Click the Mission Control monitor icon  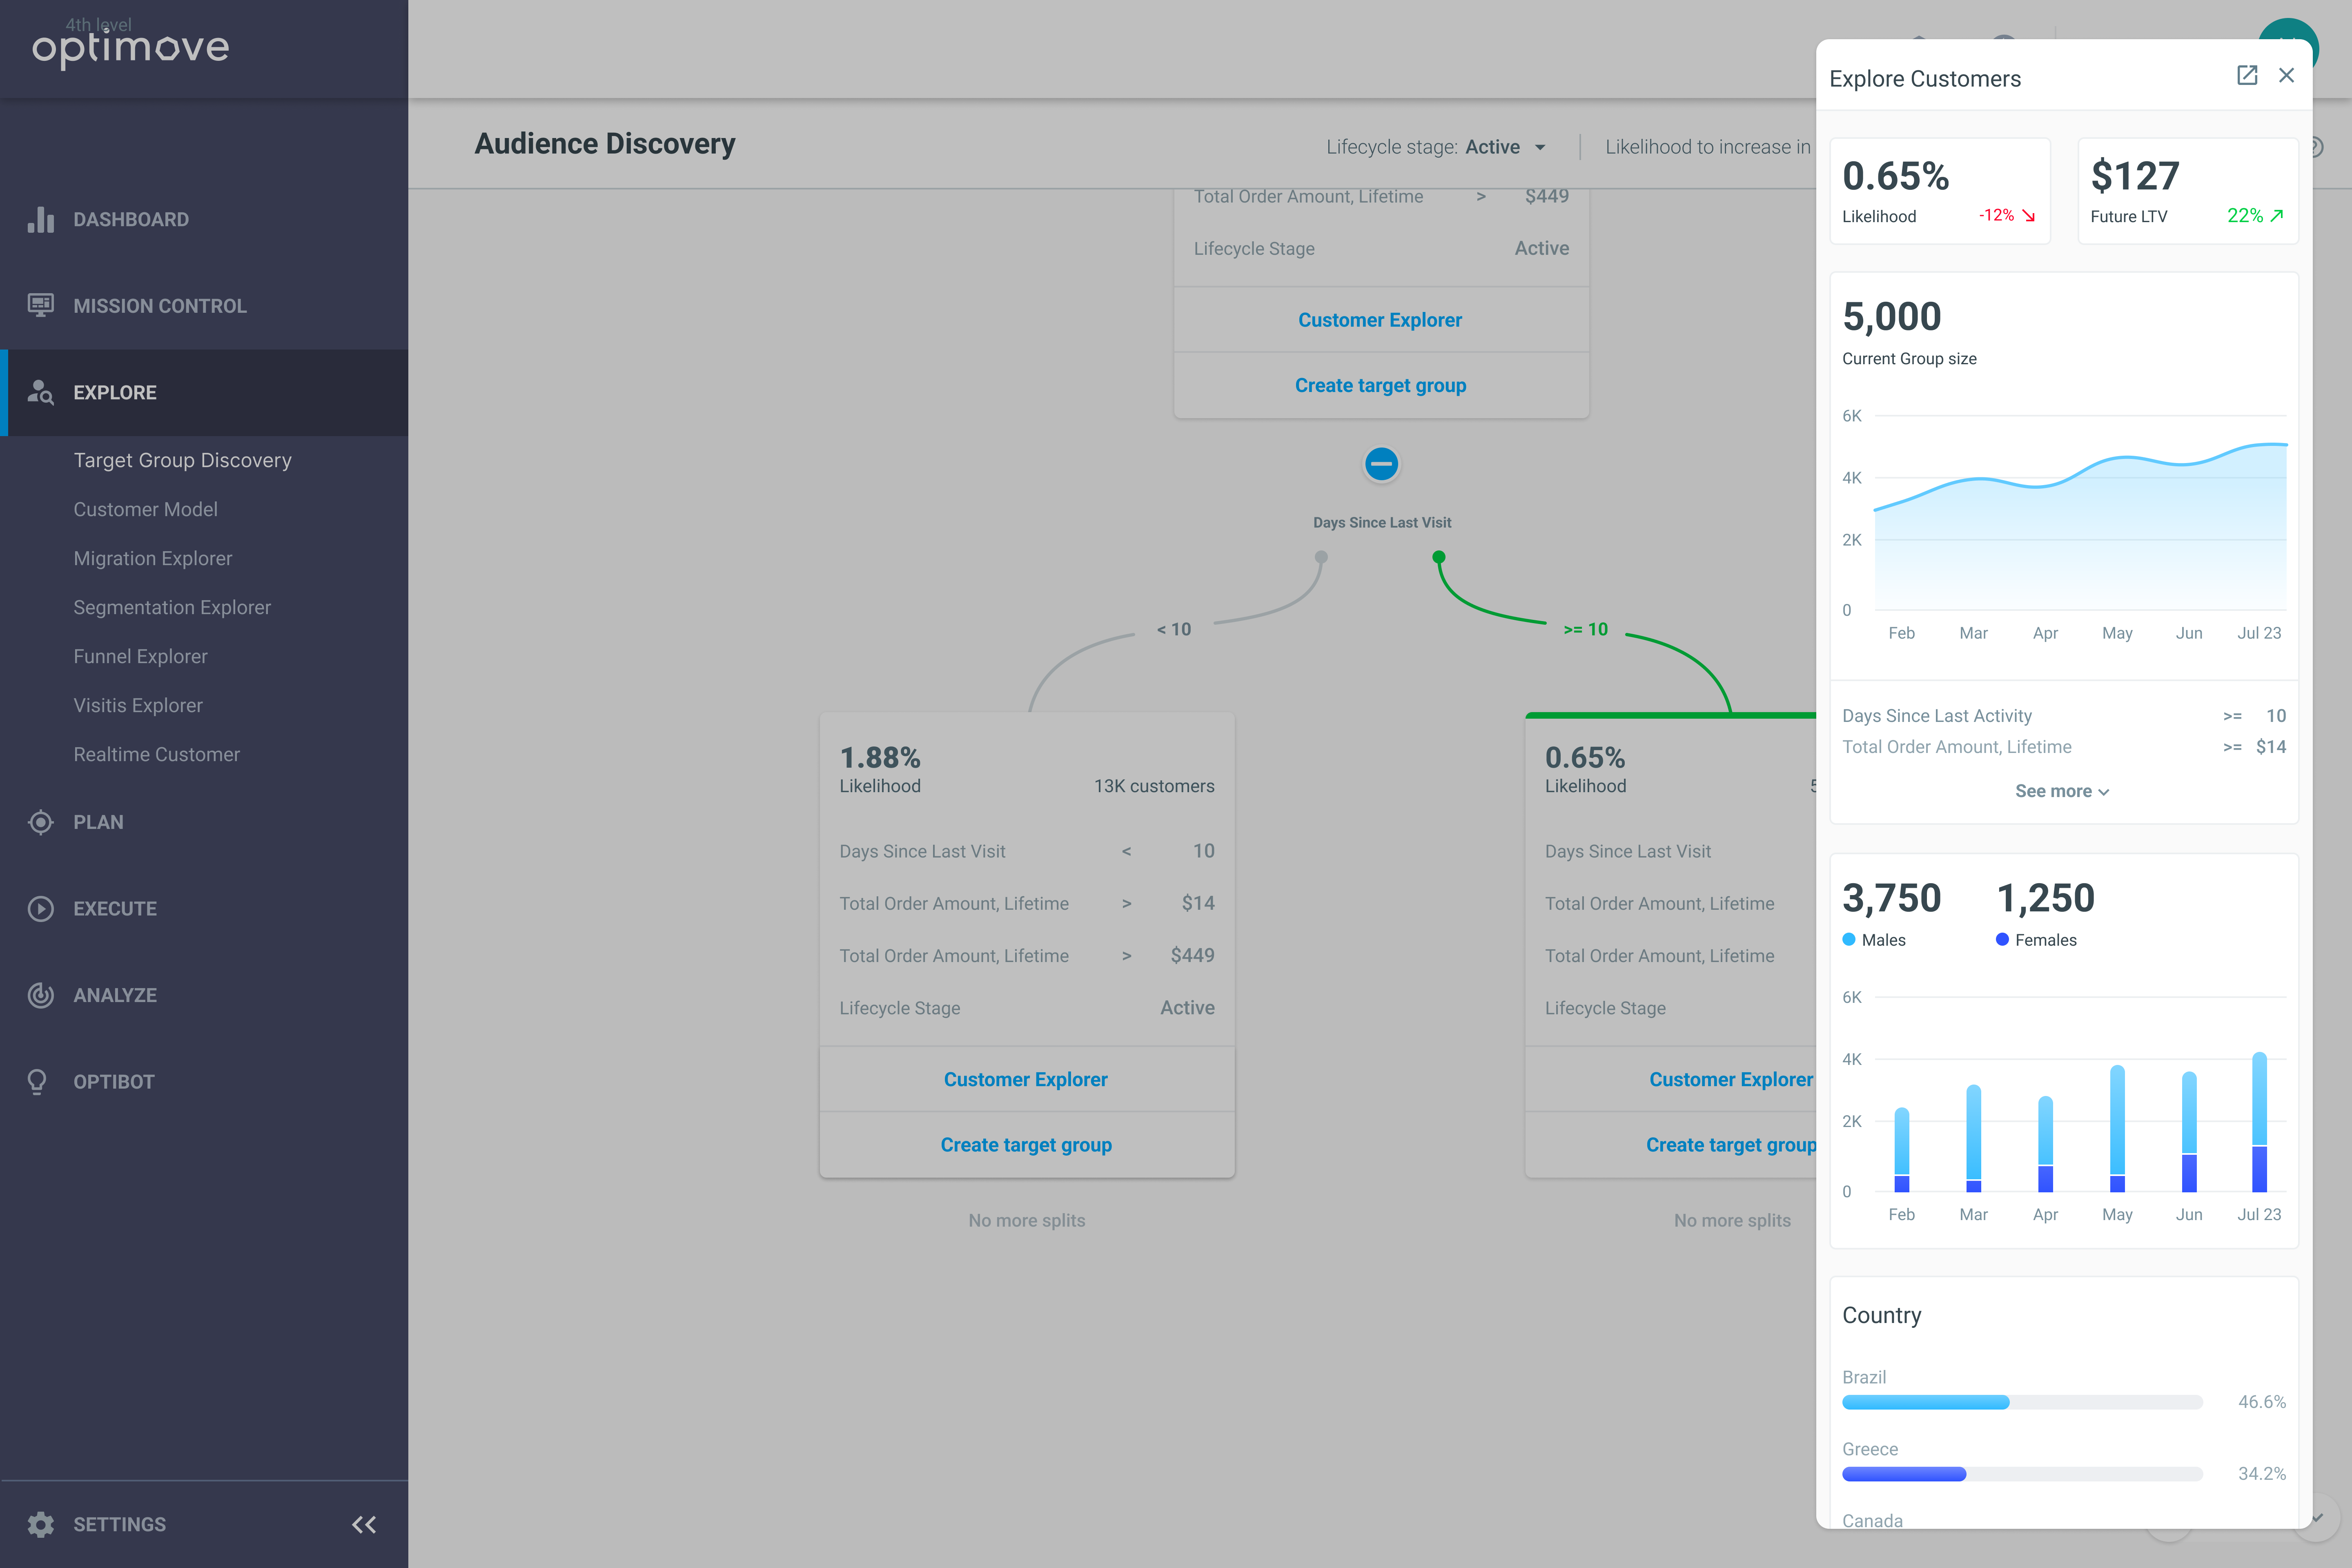pyautogui.click(x=40, y=305)
